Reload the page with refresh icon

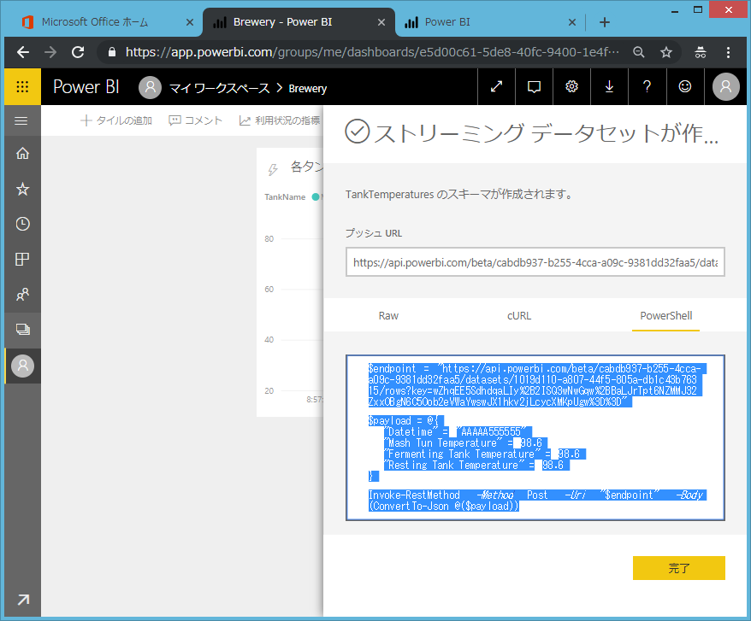click(x=78, y=52)
